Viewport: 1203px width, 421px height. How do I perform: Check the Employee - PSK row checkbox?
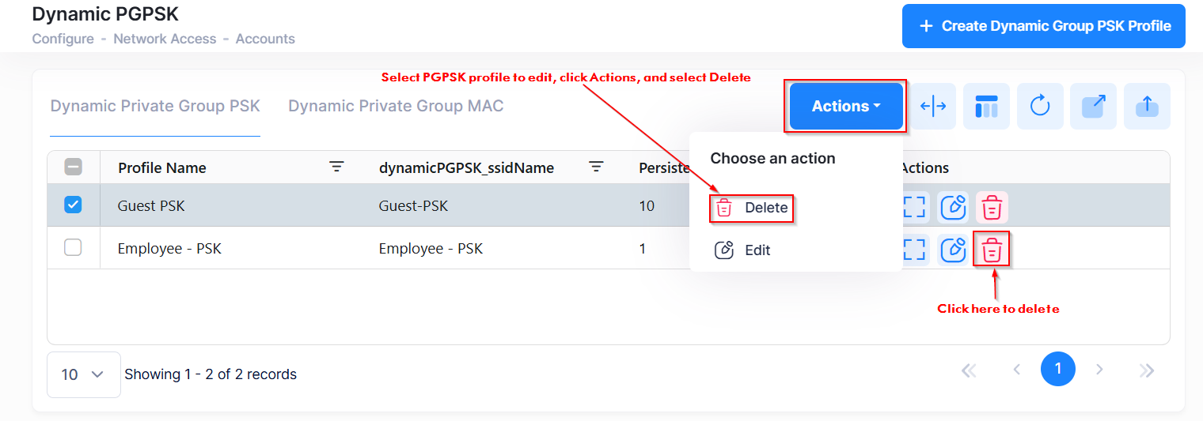coord(73,248)
